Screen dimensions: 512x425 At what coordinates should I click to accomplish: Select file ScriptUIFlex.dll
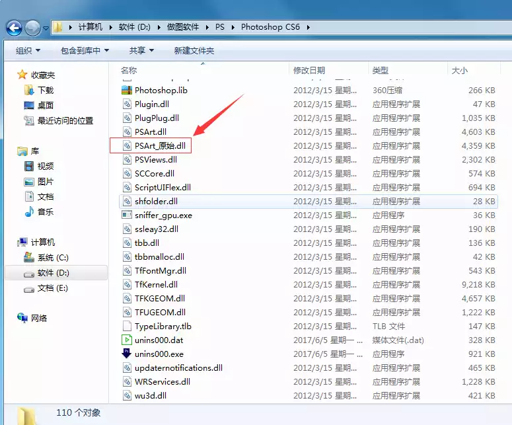163,188
